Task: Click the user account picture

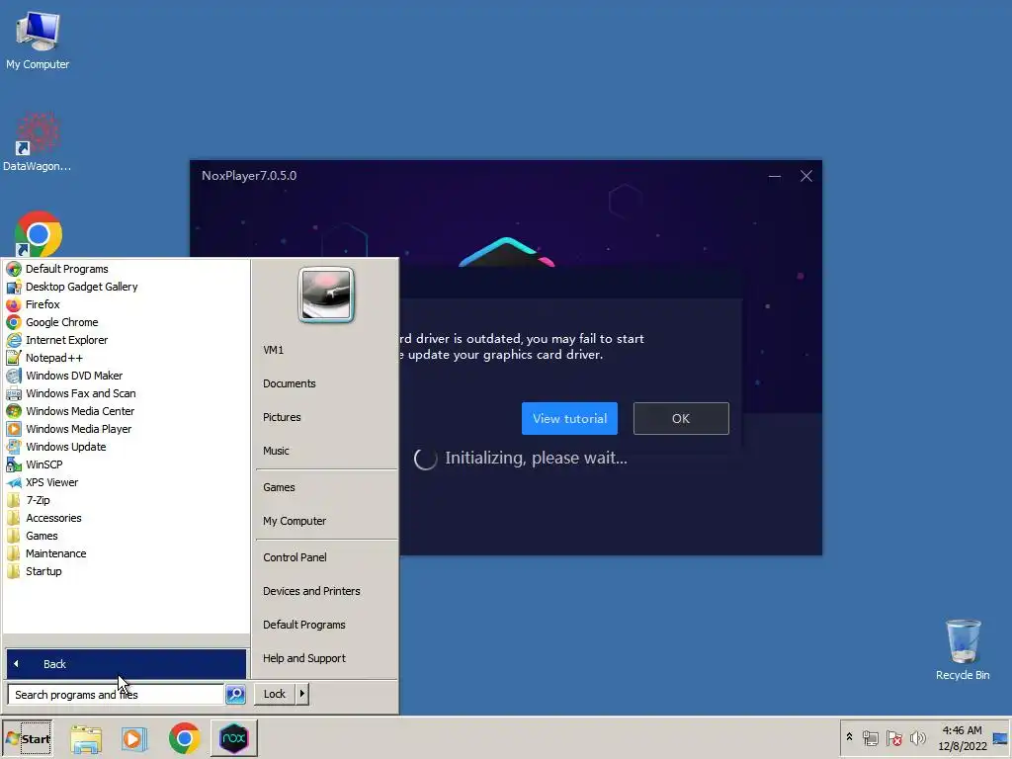Action: point(326,295)
